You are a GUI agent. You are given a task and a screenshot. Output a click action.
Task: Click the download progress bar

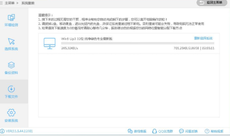coord(138,43)
